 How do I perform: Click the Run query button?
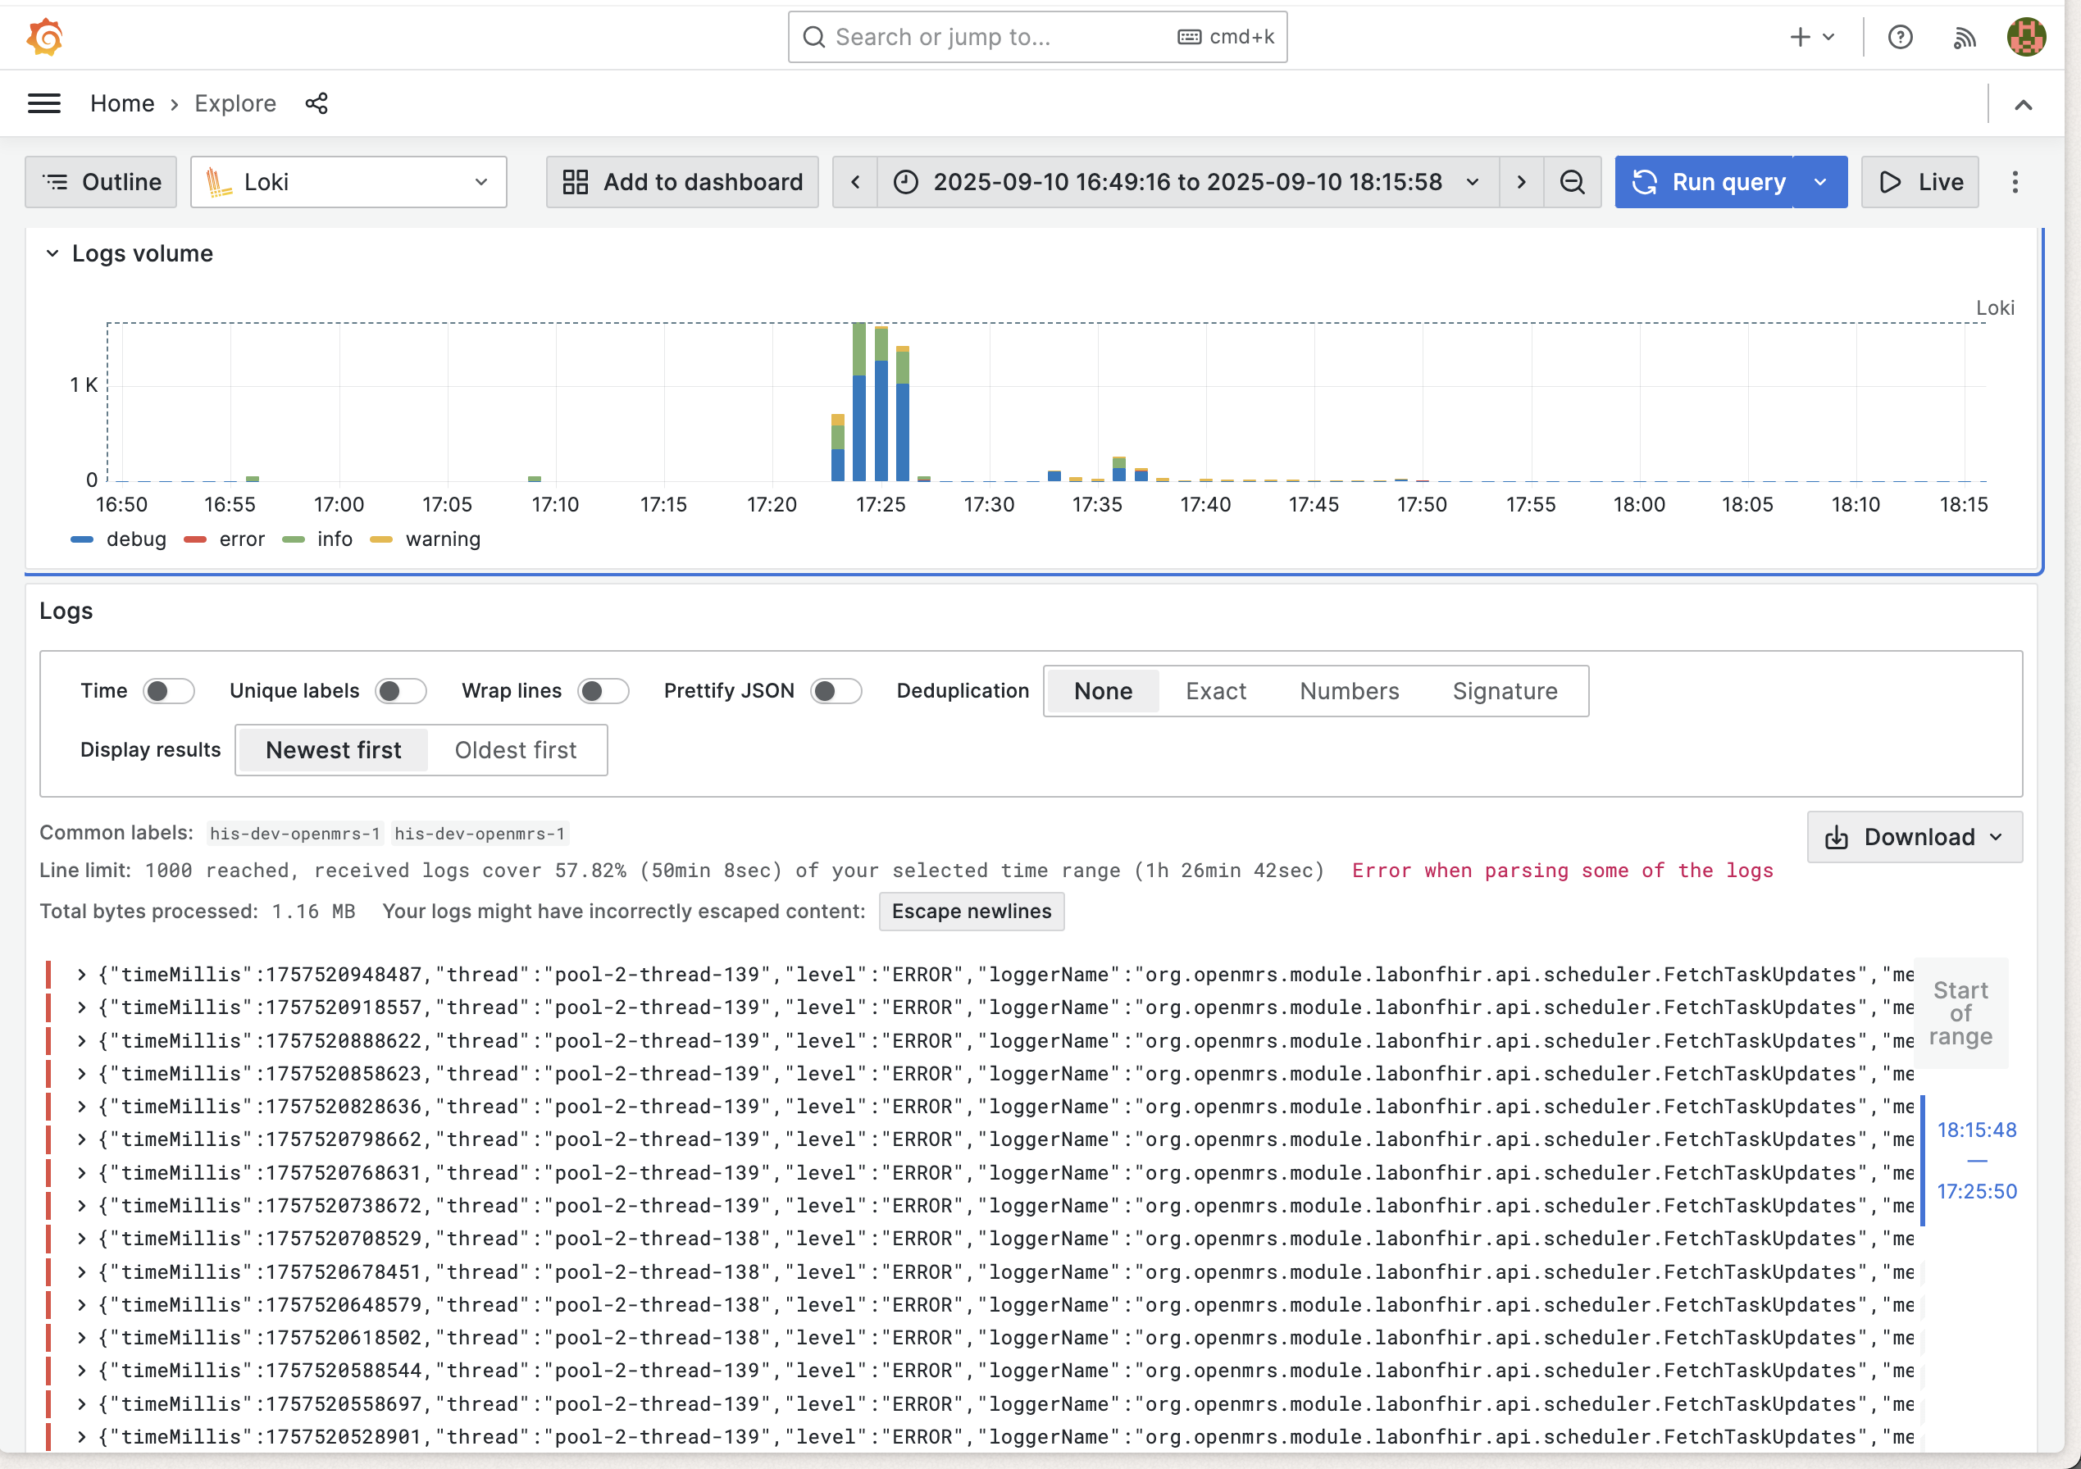(x=1704, y=182)
